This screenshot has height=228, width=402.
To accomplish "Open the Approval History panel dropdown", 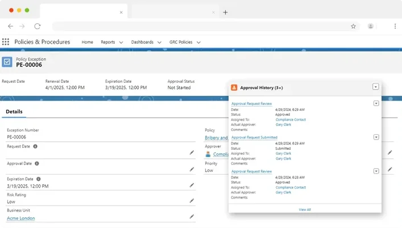I will [x=376, y=87].
